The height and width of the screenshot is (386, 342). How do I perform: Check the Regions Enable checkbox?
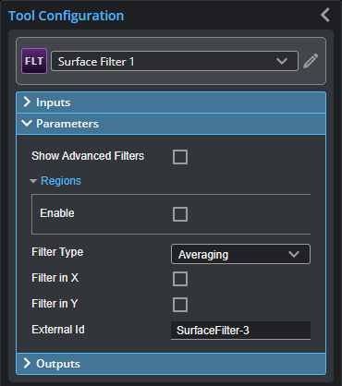[x=180, y=214]
